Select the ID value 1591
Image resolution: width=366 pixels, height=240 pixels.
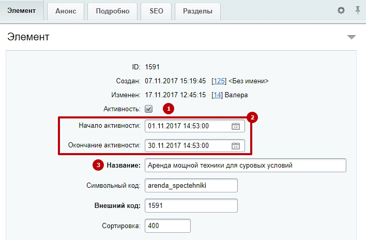(x=152, y=67)
